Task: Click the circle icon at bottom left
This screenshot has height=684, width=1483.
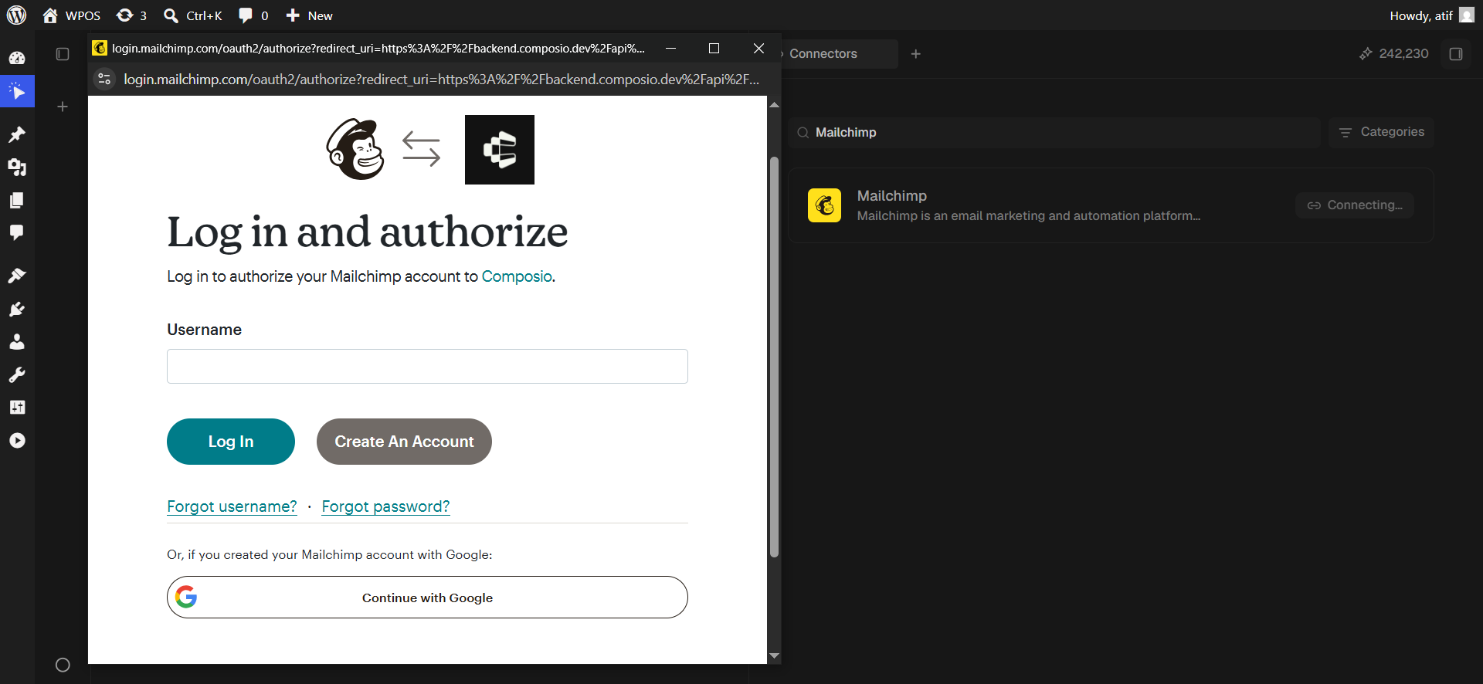Action: [x=63, y=665]
